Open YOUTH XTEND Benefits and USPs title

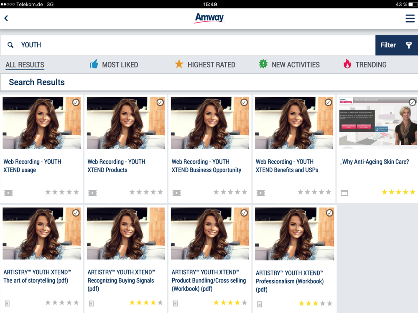point(287,166)
